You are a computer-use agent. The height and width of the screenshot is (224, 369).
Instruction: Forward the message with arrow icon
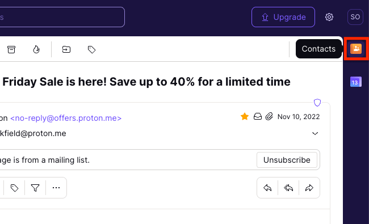[x=309, y=188]
